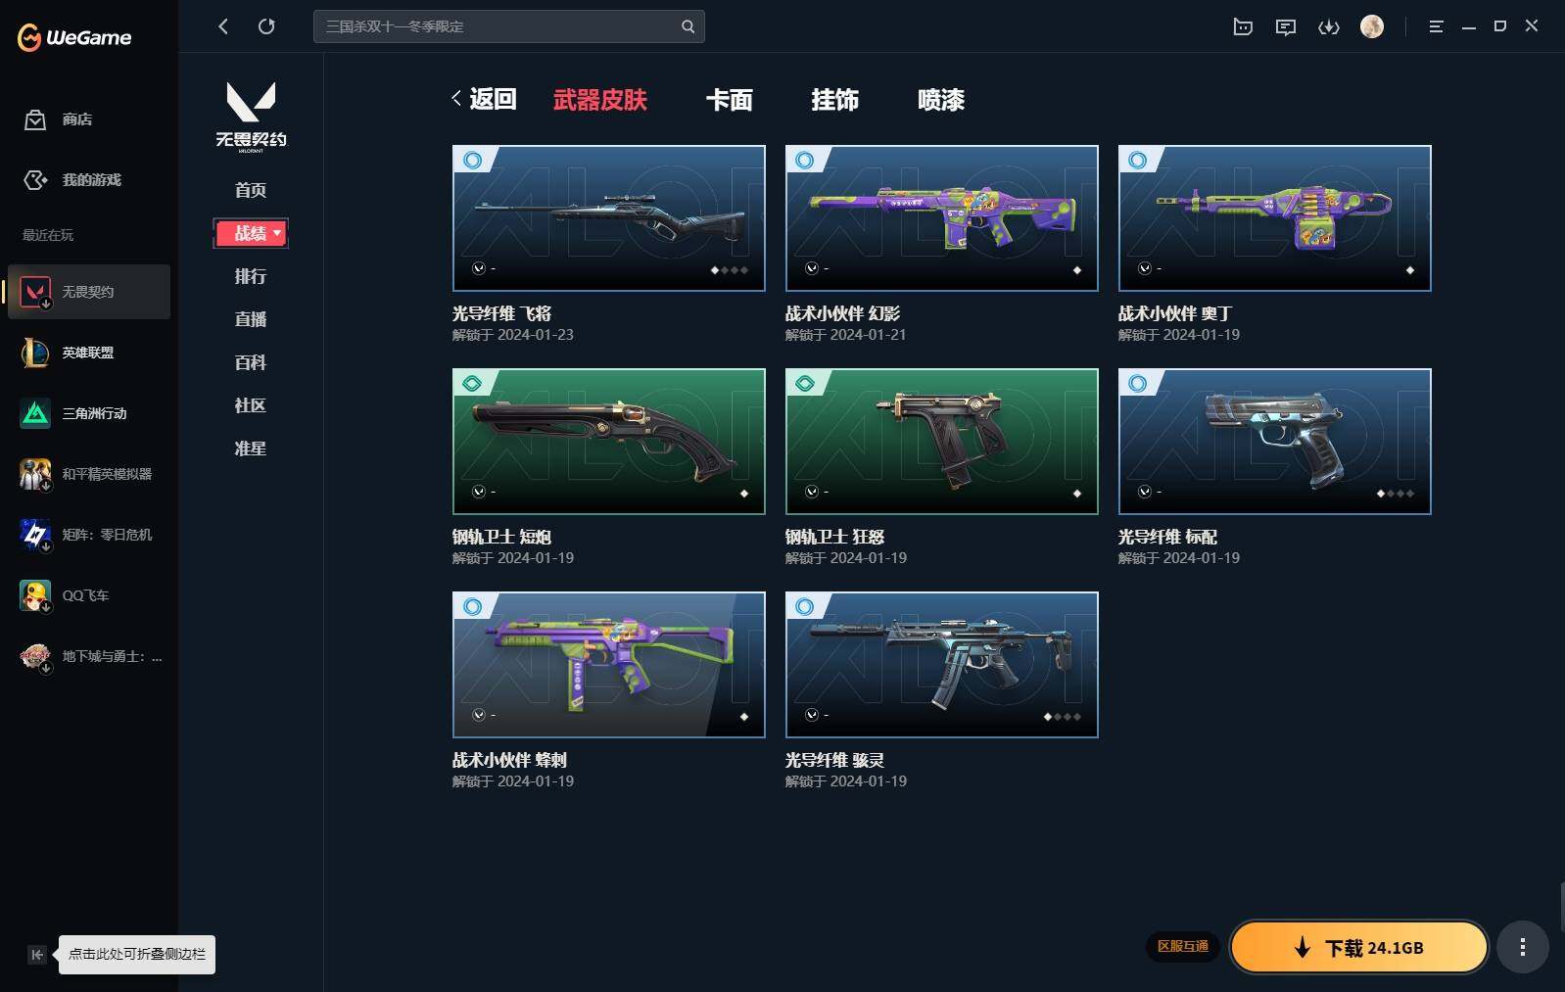Open the user avatar profile
Viewport: 1565px width, 992px height.
(x=1372, y=26)
